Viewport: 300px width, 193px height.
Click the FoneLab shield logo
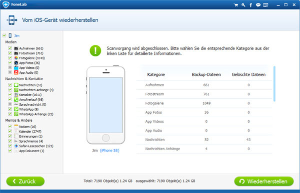(6, 4)
